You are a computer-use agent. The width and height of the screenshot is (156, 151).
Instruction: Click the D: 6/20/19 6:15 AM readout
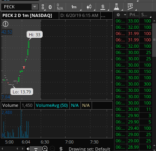(x=79, y=15)
